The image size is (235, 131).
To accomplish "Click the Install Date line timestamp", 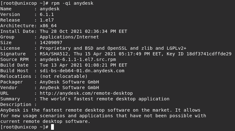I will pyautogui.click(x=83, y=31).
